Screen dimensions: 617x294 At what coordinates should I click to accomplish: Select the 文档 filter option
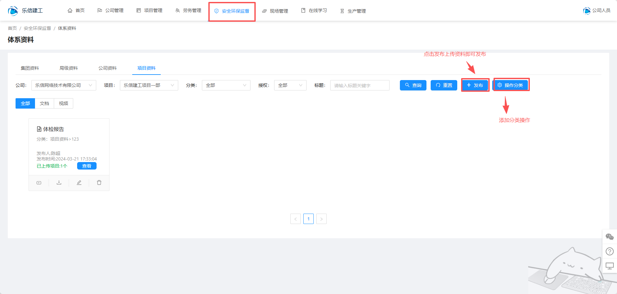pyautogui.click(x=44, y=103)
